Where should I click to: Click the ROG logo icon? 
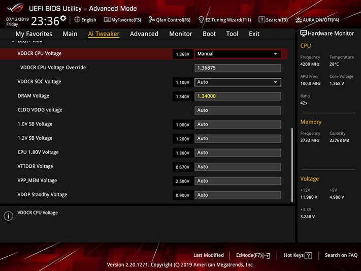15,8
